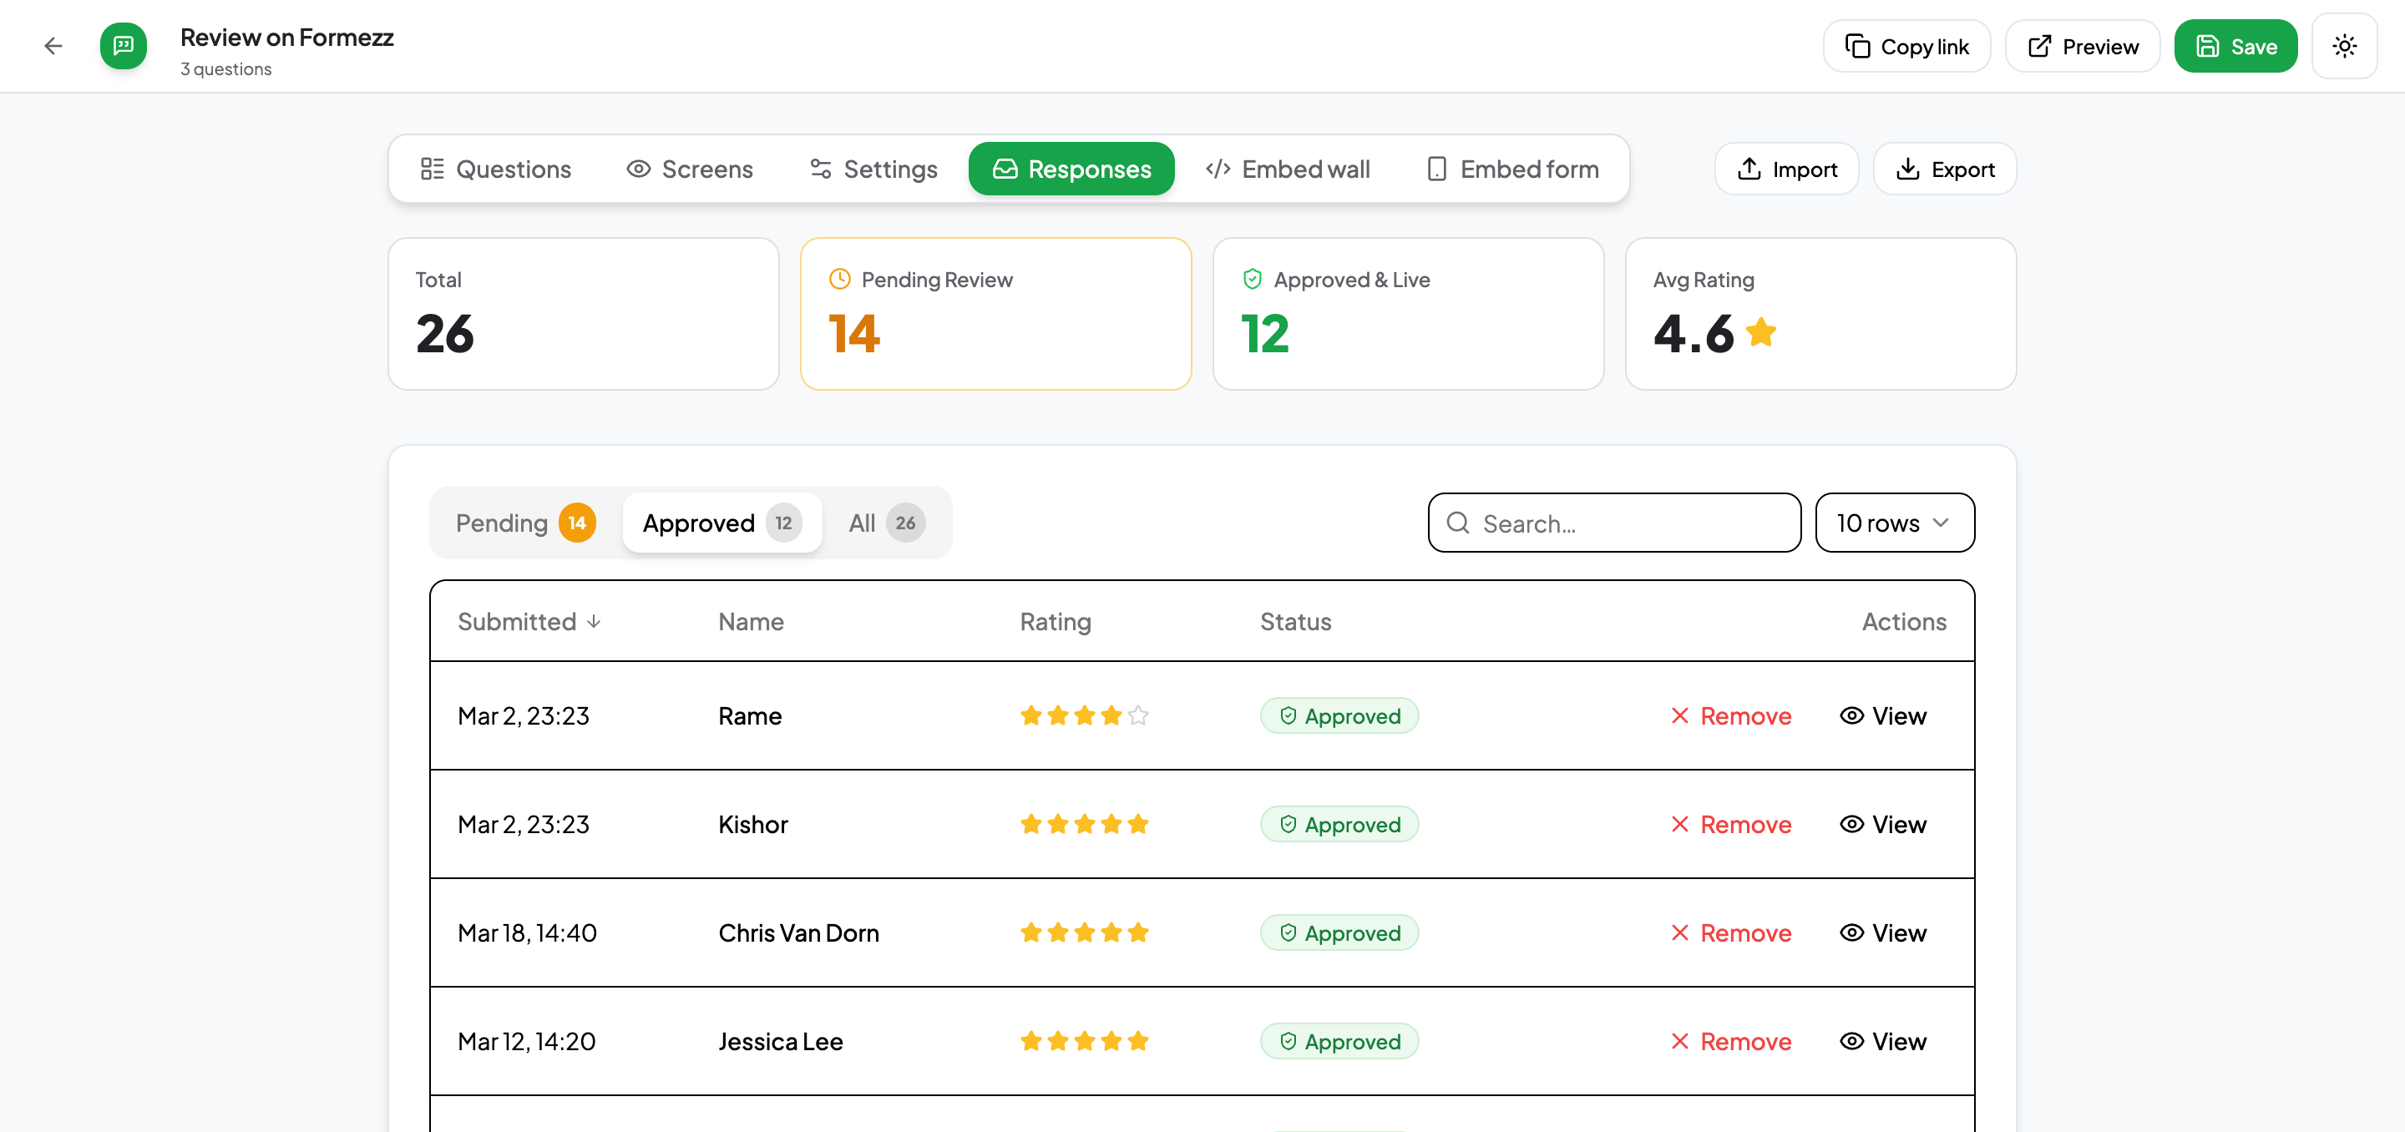Click Kishor's Approved status badge
The image size is (2405, 1132).
click(1339, 824)
